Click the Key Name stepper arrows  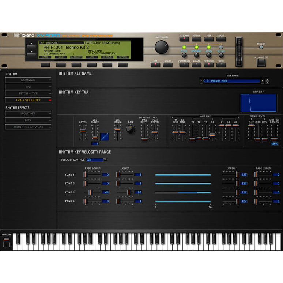point(267,81)
